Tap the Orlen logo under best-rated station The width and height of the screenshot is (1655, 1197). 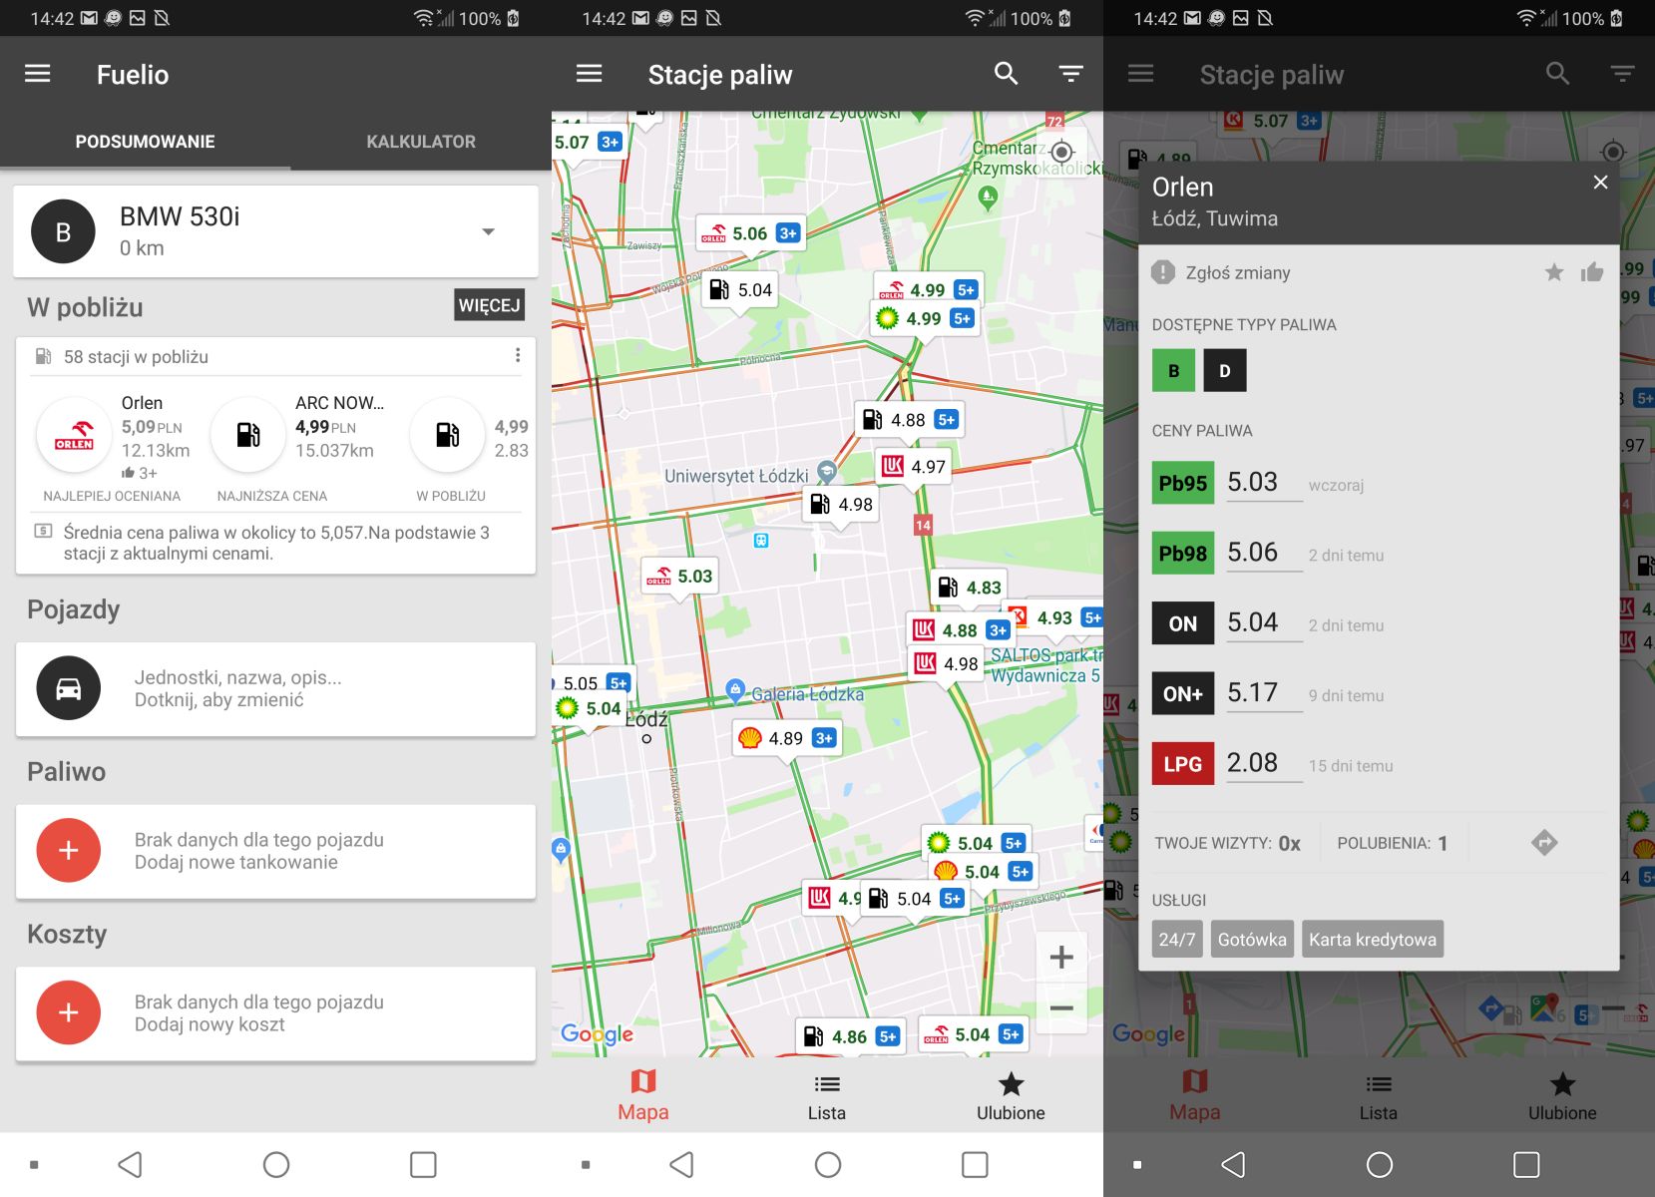74,435
